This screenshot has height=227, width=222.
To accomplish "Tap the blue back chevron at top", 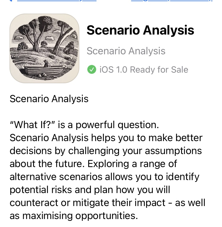I will 11,1.
